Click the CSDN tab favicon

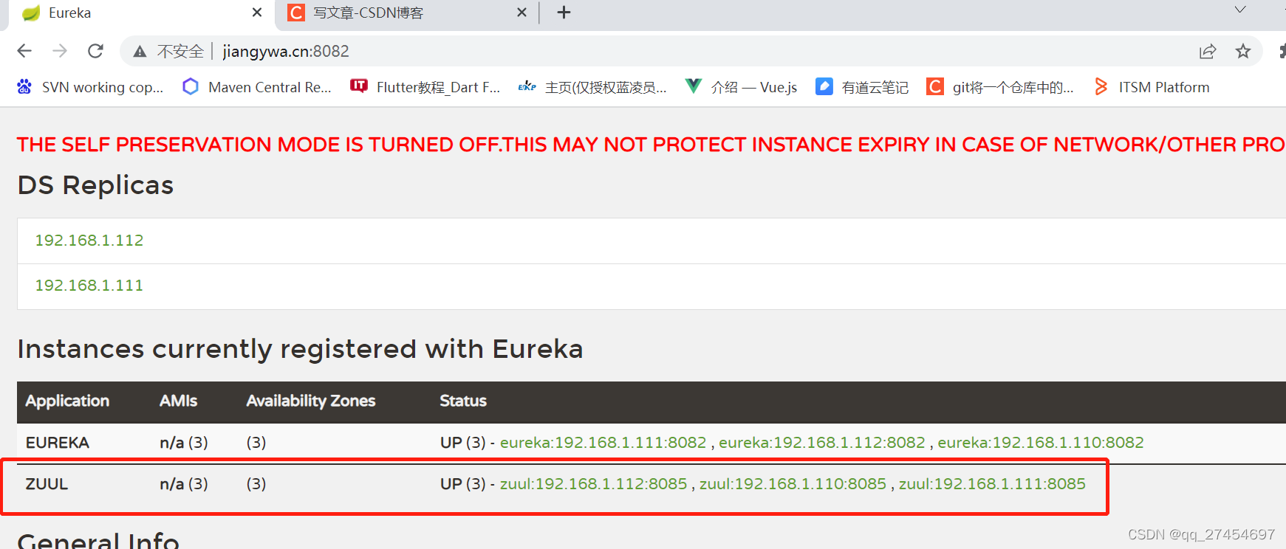pos(296,13)
